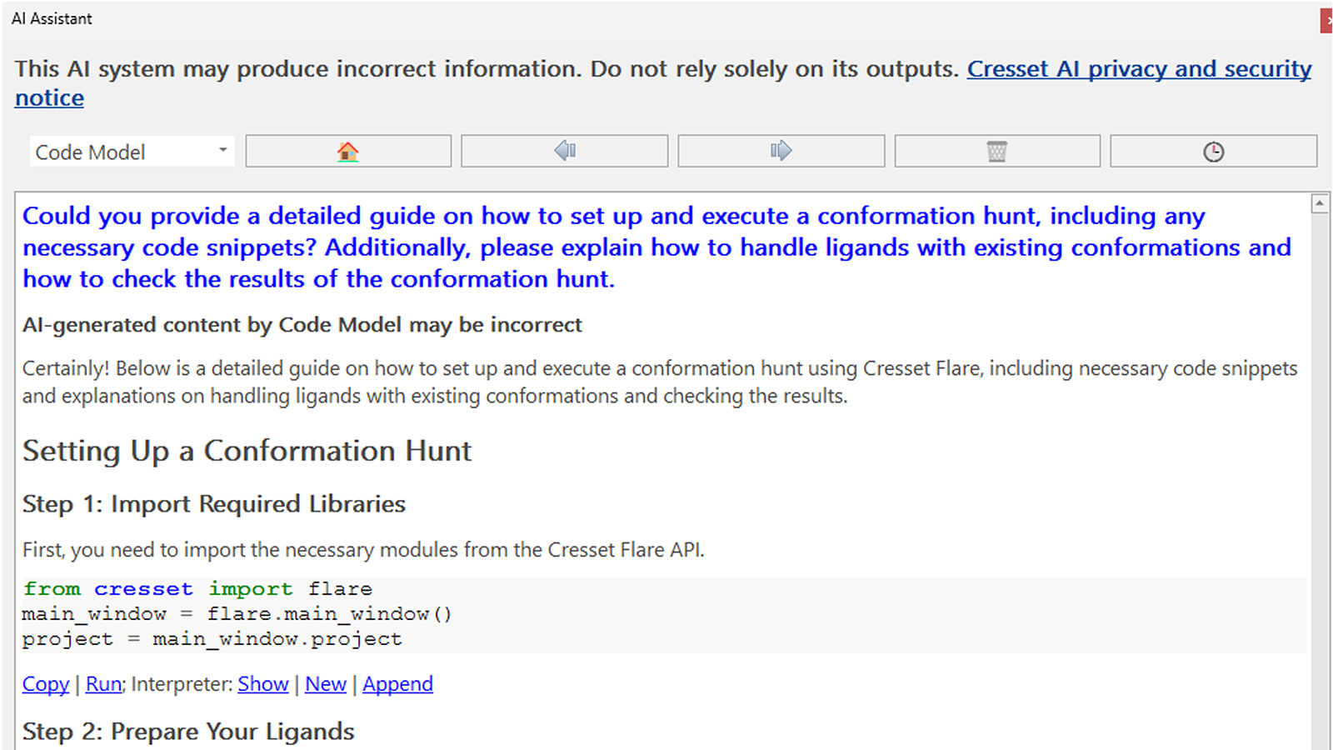Click the Step 2: Prepare Your Ligands heading
Image resolution: width=1333 pixels, height=750 pixels.
coord(188,732)
